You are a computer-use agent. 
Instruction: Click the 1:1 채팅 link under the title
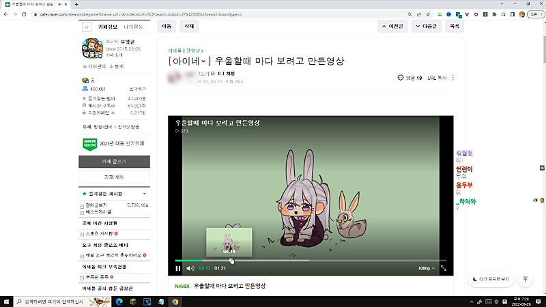226,74
